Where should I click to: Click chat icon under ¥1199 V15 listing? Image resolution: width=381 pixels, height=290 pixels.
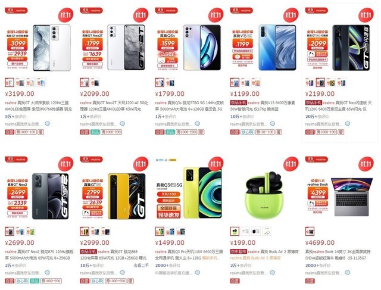tap(273, 124)
